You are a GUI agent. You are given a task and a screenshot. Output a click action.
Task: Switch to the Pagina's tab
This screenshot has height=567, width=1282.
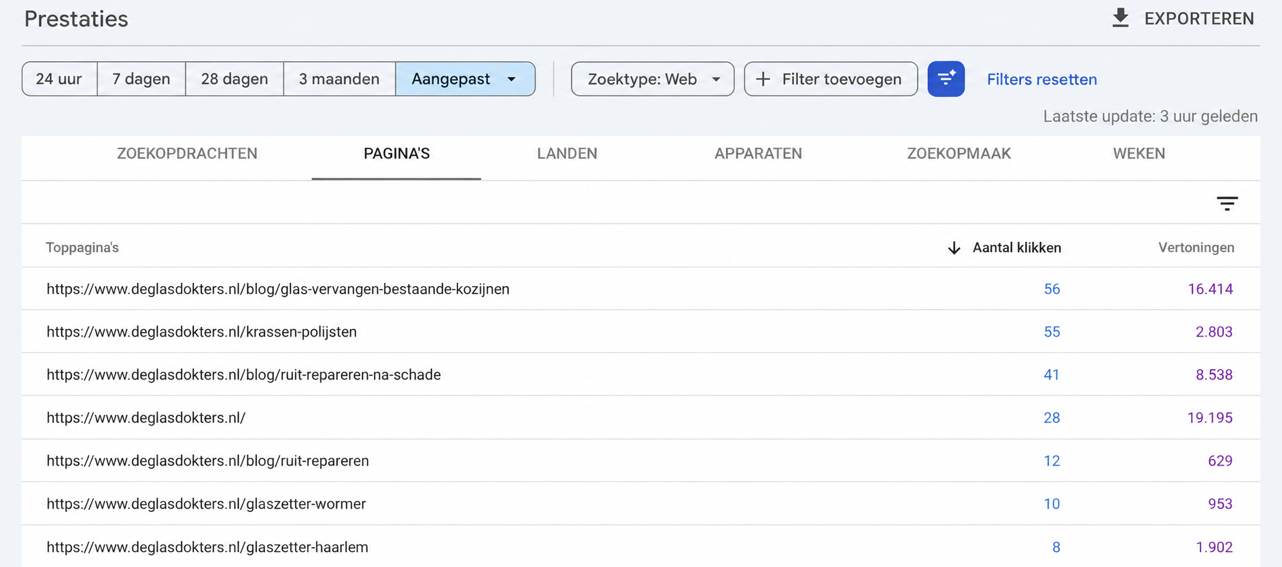pyautogui.click(x=396, y=154)
